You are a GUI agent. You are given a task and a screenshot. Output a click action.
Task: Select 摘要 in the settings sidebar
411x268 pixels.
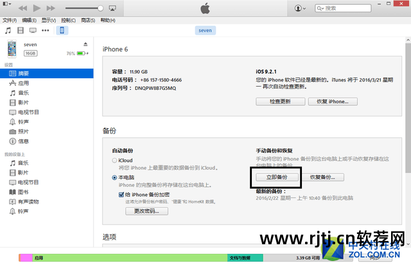click(x=47, y=73)
